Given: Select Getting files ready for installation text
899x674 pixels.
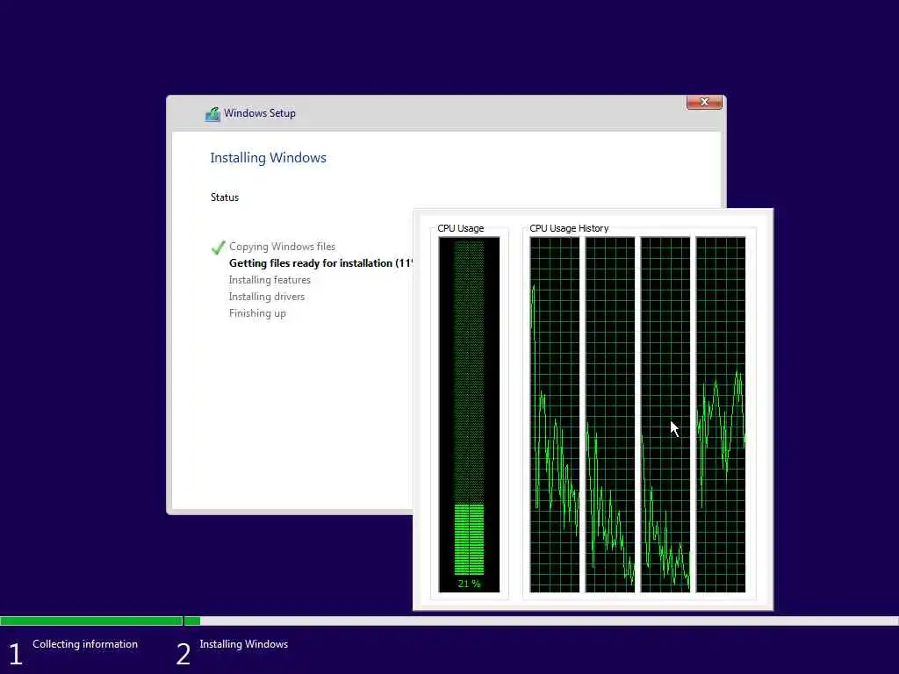Looking at the screenshot, I should (x=320, y=263).
